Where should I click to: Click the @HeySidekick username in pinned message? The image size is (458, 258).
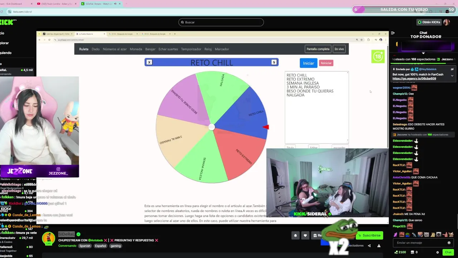428,69
